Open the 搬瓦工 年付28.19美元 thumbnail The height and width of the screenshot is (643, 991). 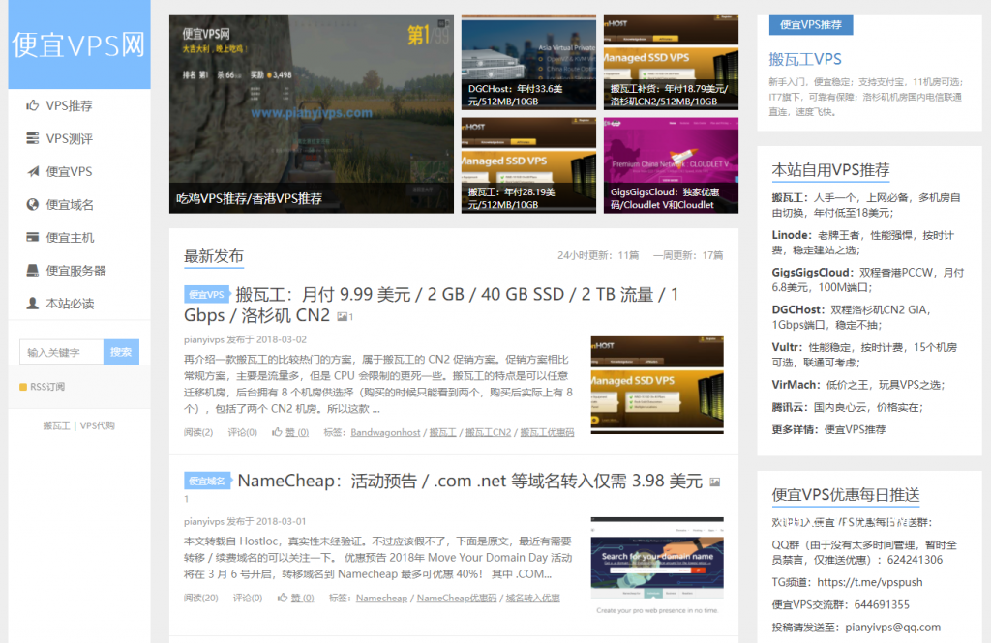[x=528, y=165]
